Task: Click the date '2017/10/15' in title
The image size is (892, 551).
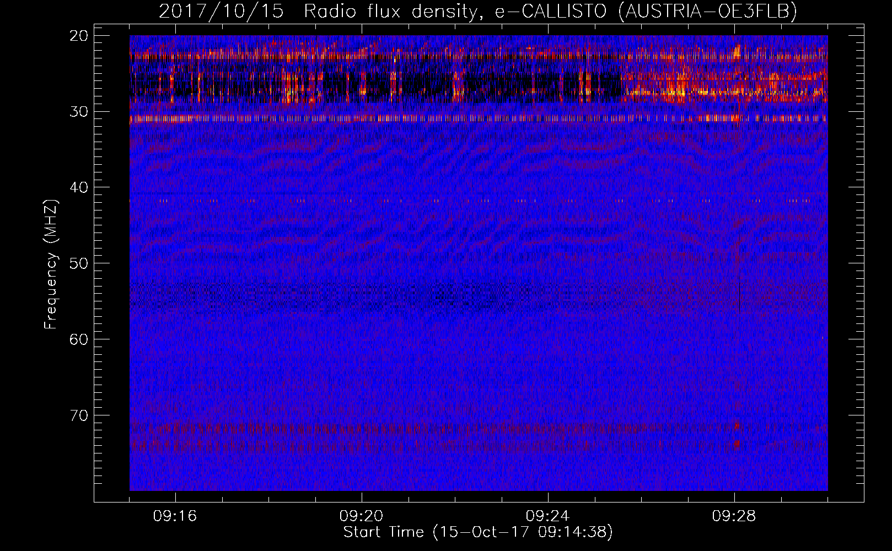Action: (221, 12)
